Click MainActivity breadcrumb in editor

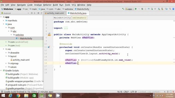62,18
